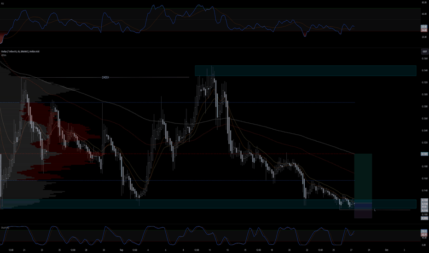The height and width of the screenshot is (253, 429).
Task: Click the blue RSI current value tag
Action: click(424, 27)
